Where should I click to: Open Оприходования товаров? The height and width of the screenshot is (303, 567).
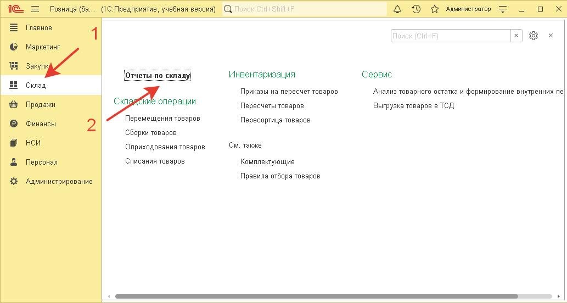(x=165, y=147)
